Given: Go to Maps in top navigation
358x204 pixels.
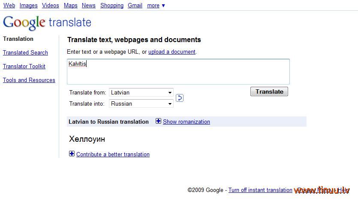Looking at the screenshot, I should pyautogui.click(x=71, y=5).
